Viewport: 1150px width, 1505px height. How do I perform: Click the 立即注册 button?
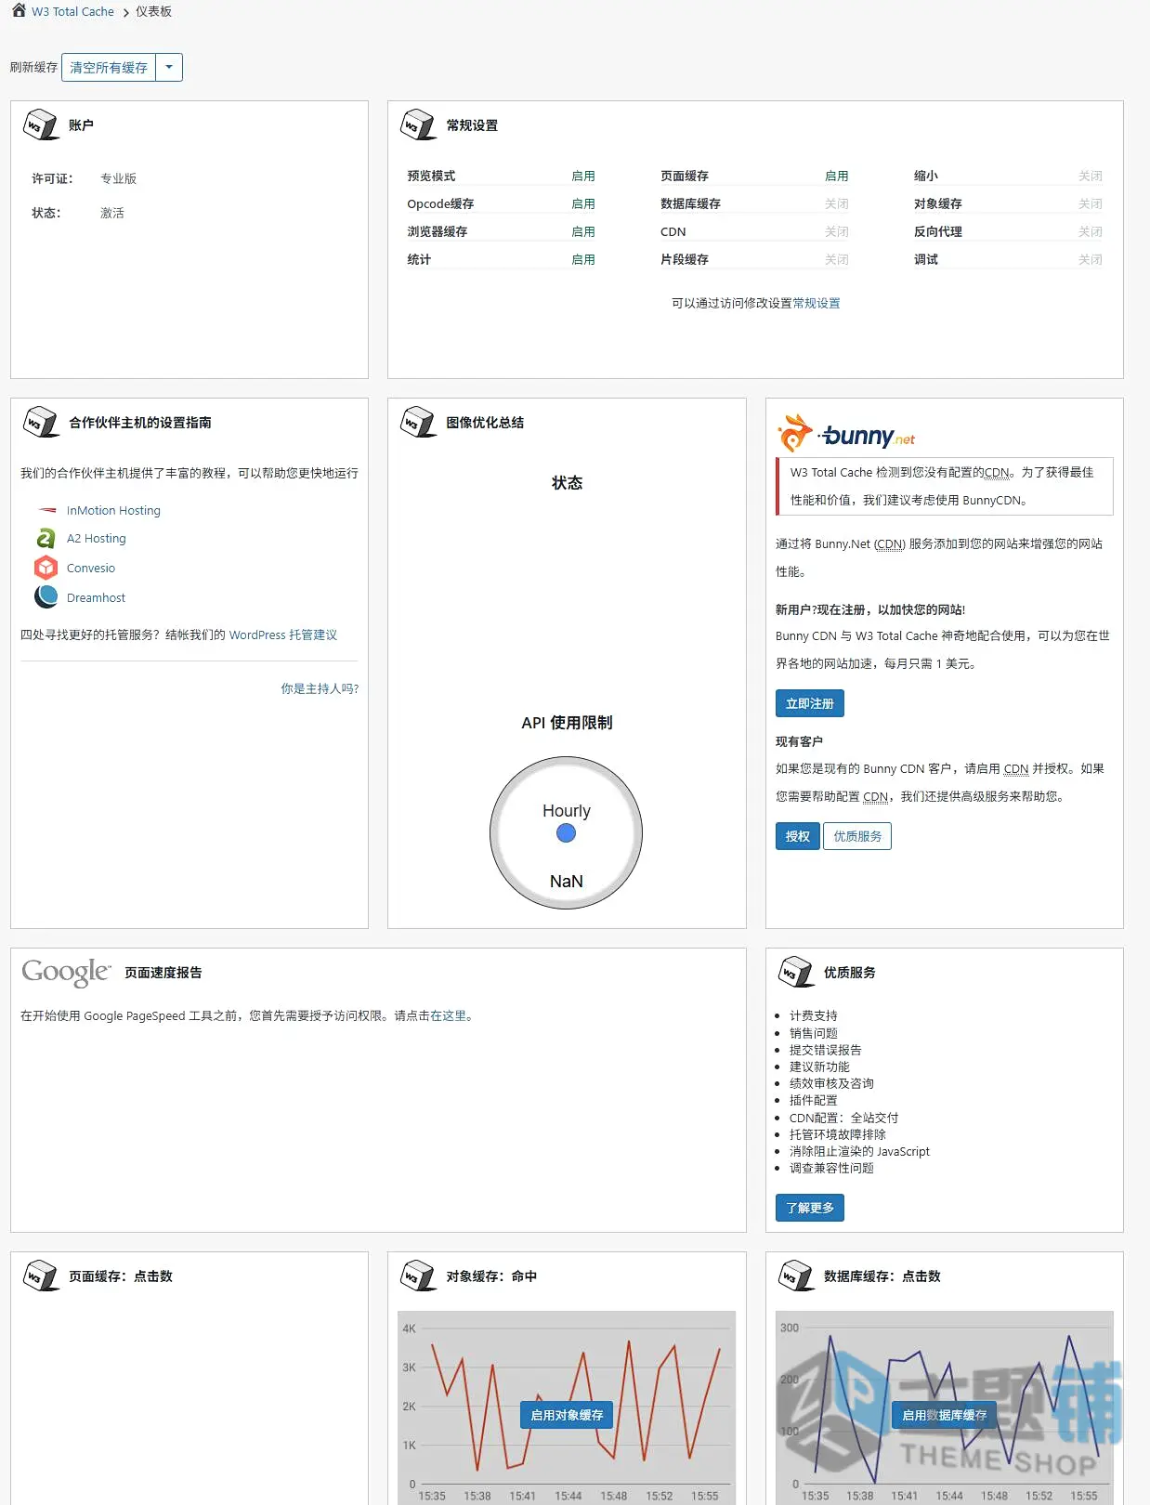[810, 703]
